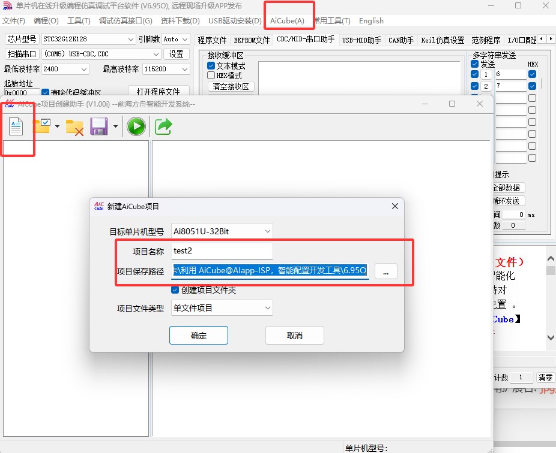Toggle 创建项目文件夹 checkbox

(x=175, y=290)
